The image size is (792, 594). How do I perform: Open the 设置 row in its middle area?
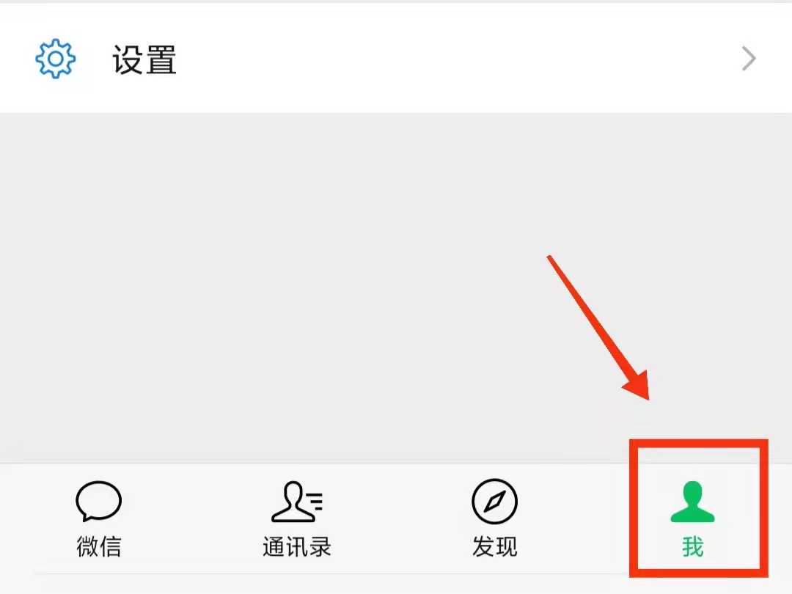point(396,59)
